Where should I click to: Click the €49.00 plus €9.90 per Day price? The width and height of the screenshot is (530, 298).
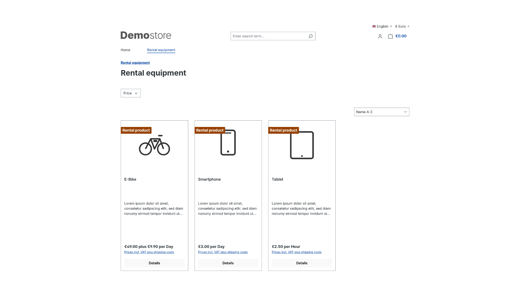tap(149, 247)
